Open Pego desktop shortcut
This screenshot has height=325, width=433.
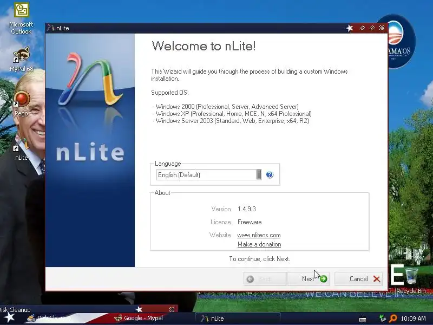pyautogui.click(x=21, y=103)
